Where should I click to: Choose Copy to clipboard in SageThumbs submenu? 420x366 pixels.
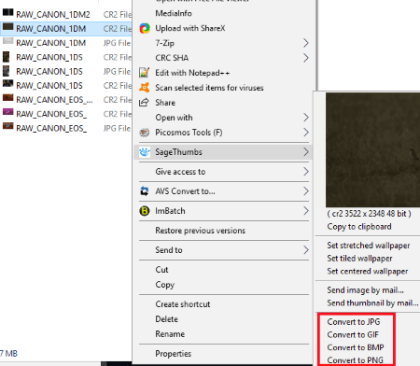point(359,227)
